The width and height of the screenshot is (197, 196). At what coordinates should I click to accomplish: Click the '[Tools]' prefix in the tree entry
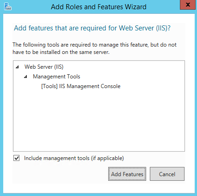49,86
